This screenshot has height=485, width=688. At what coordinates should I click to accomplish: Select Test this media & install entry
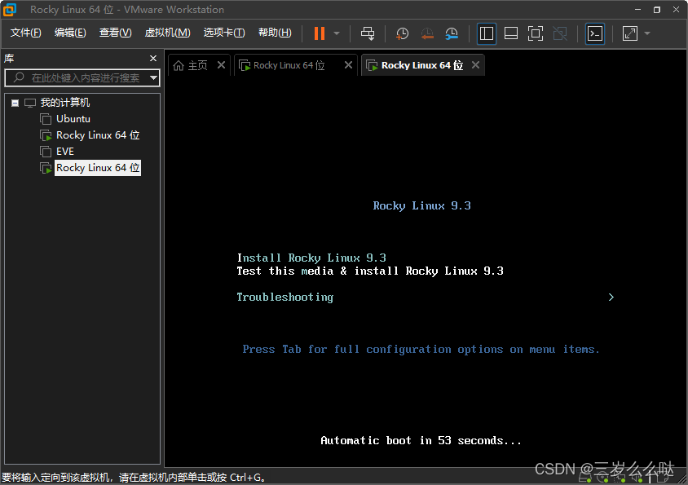(370, 271)
